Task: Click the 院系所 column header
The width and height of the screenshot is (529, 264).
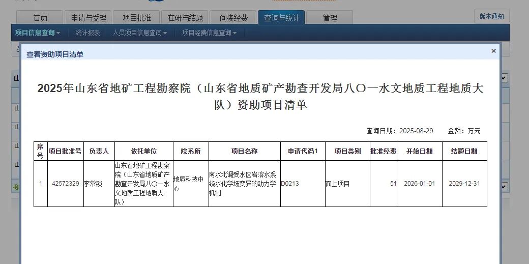Action: click(x=191, y=151)
